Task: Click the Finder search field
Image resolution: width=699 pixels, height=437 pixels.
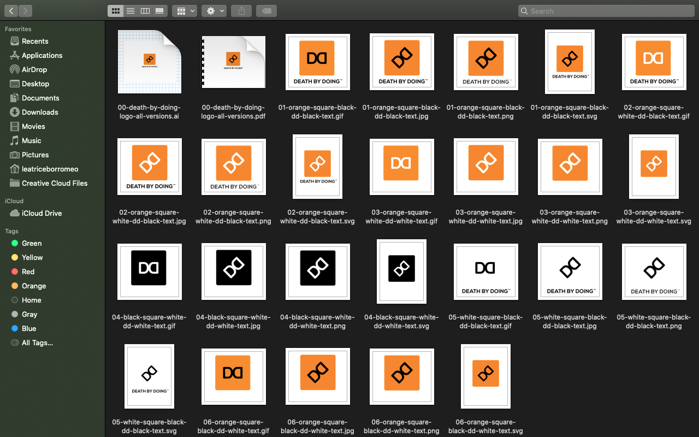Action: point(606,11)
